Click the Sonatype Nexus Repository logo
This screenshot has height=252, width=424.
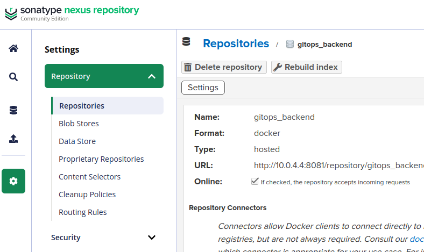click(x=72, y=13)
